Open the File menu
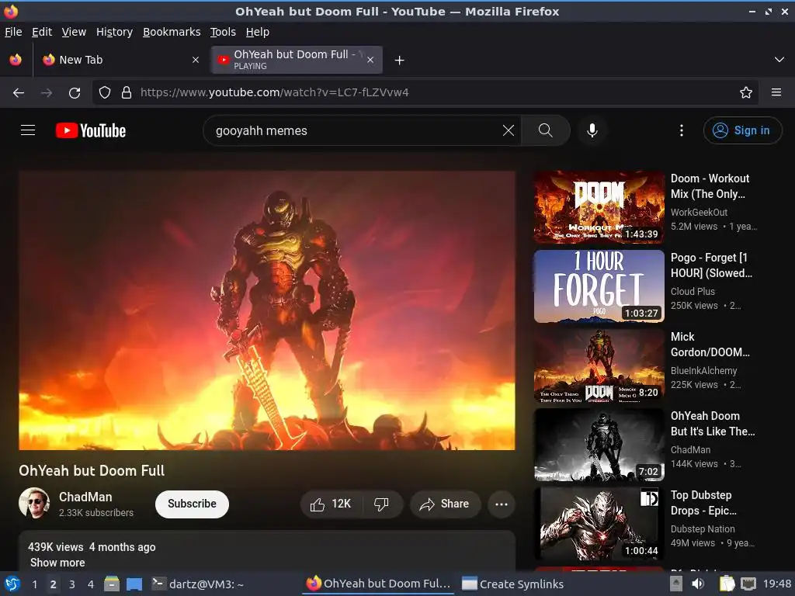Image resolution: width=795 pixels, height=596 pixels. pyautogui.click(x=13, y=32)
